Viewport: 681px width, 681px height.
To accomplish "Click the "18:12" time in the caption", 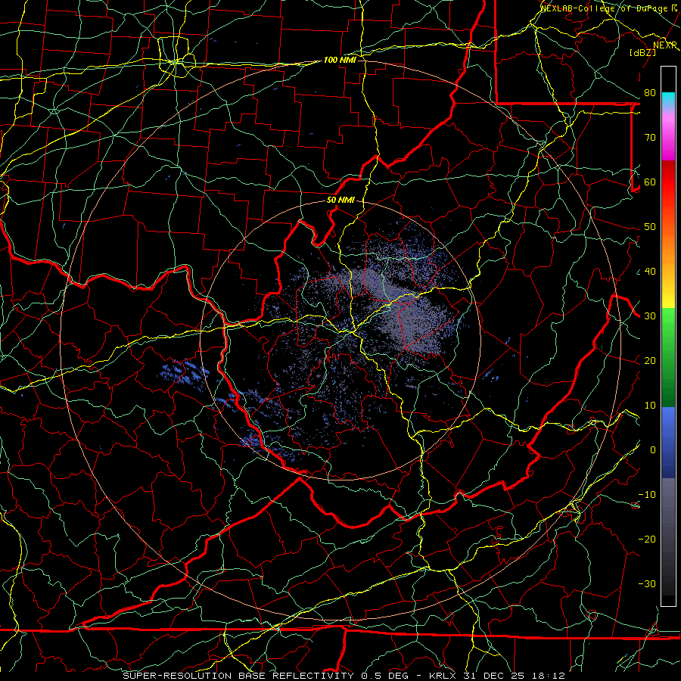I will coord(549,676).
